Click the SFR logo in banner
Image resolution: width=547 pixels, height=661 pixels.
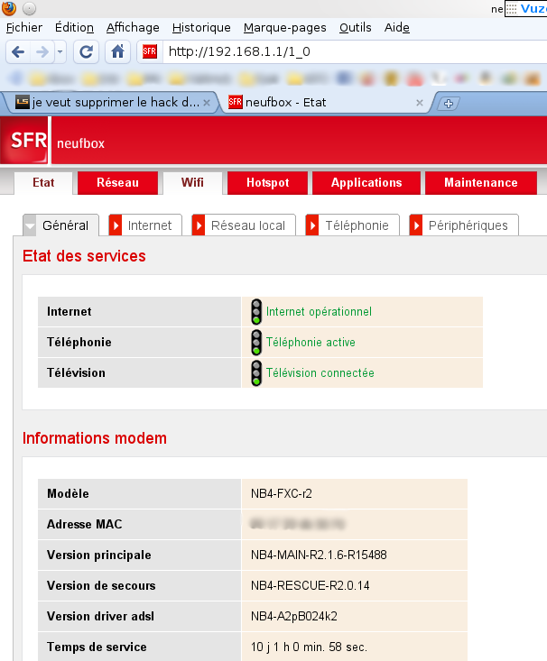pyautogui.click(x=24, y=141)
